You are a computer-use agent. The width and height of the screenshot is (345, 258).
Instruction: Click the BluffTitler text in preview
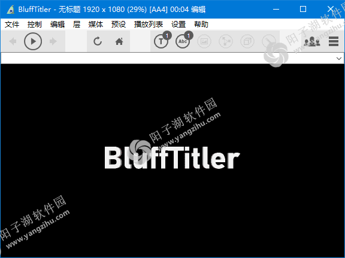(172, 157)
